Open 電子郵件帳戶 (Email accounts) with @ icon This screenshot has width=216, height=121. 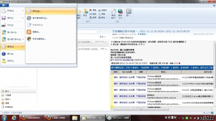[51, 18]
